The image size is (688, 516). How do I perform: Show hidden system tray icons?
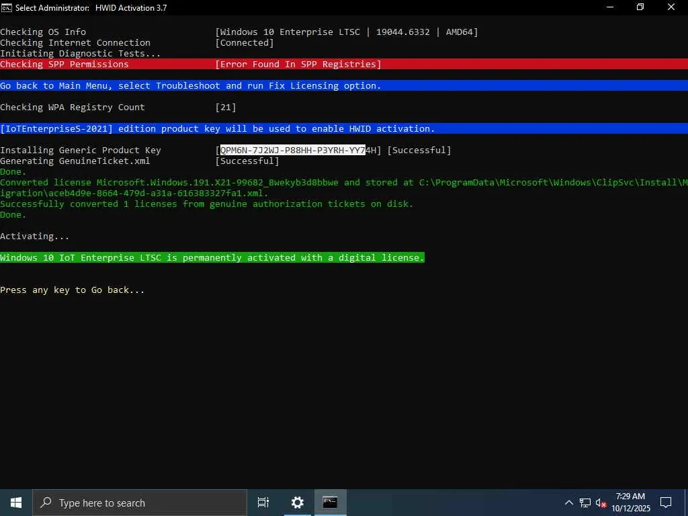pos(568,503)
